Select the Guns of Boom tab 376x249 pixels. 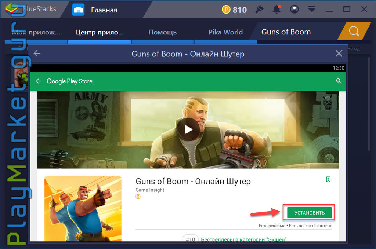[286, 32]
